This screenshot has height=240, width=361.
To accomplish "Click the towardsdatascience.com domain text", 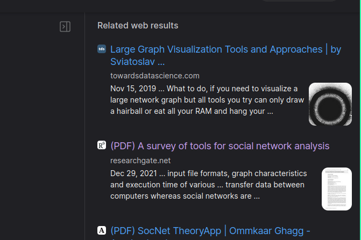I will (x=155, y=76).
